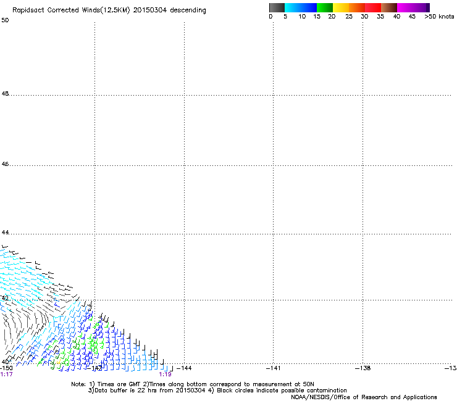Click the date text '20150304 descending'

pos(169,10)
